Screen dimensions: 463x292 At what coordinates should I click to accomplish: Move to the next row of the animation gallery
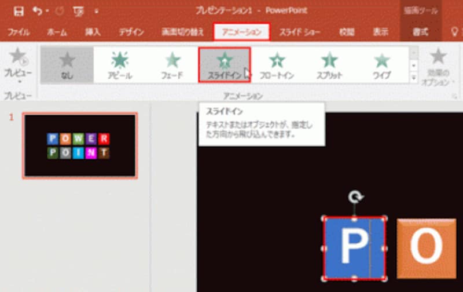[414, 65]
